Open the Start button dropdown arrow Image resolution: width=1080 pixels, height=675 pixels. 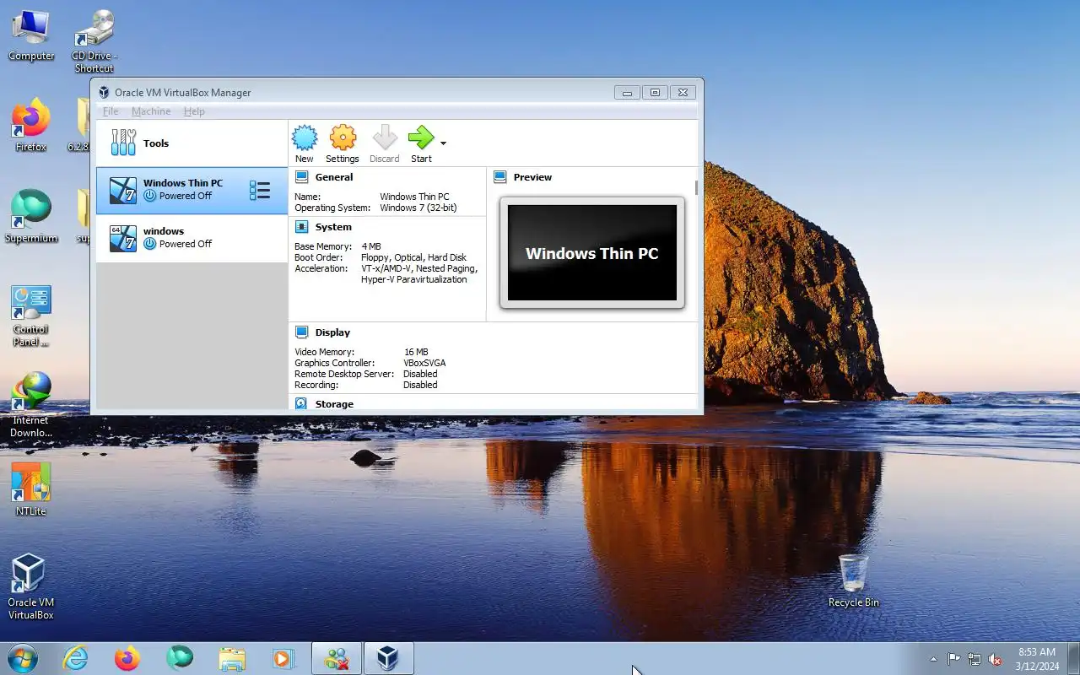(444, 143)
